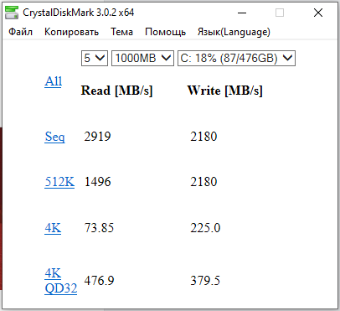Minimize the CrystalDiskMark window

[242, 13]
